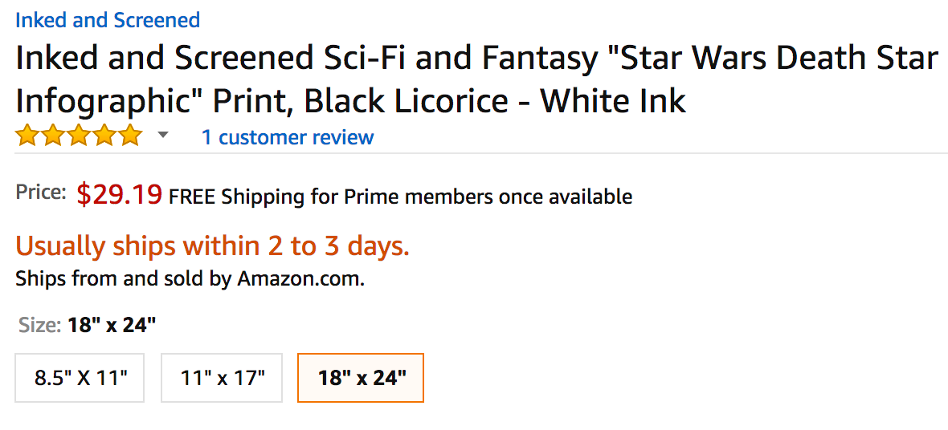This screenshot has height=430, width=948.
Task: Click the FREE Shipping for Prime text
Action: [400, 197]
